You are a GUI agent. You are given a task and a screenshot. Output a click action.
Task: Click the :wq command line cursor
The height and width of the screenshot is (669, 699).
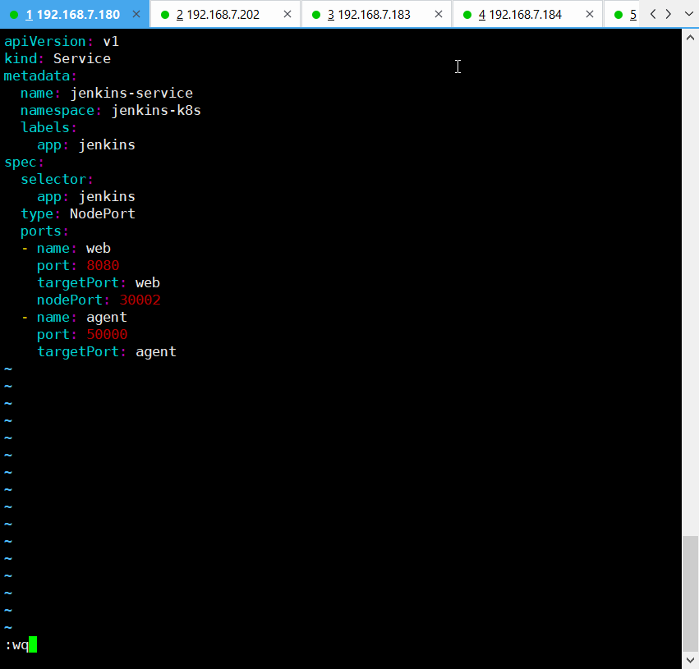33,645
